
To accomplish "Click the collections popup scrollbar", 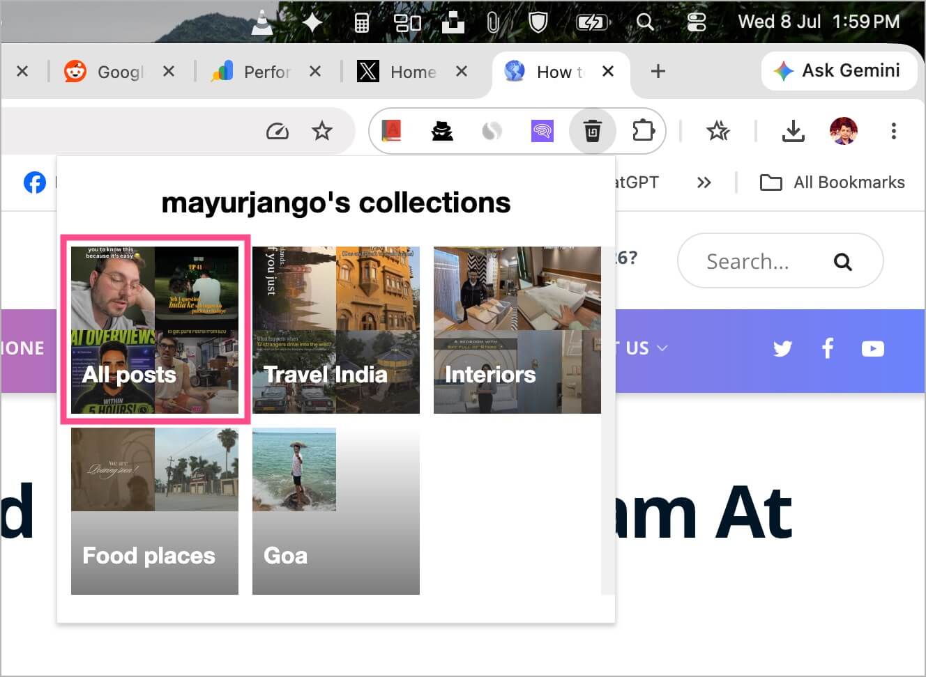I will point(608,421).
